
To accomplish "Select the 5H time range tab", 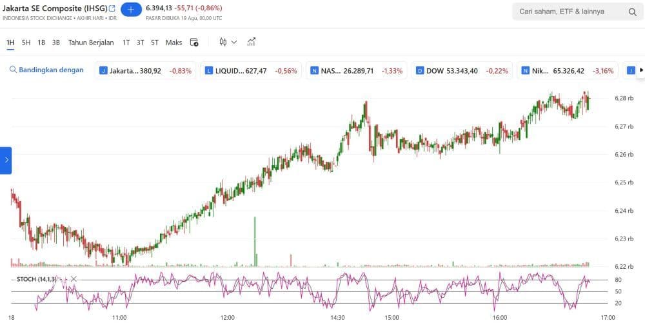I will (26, 43).
